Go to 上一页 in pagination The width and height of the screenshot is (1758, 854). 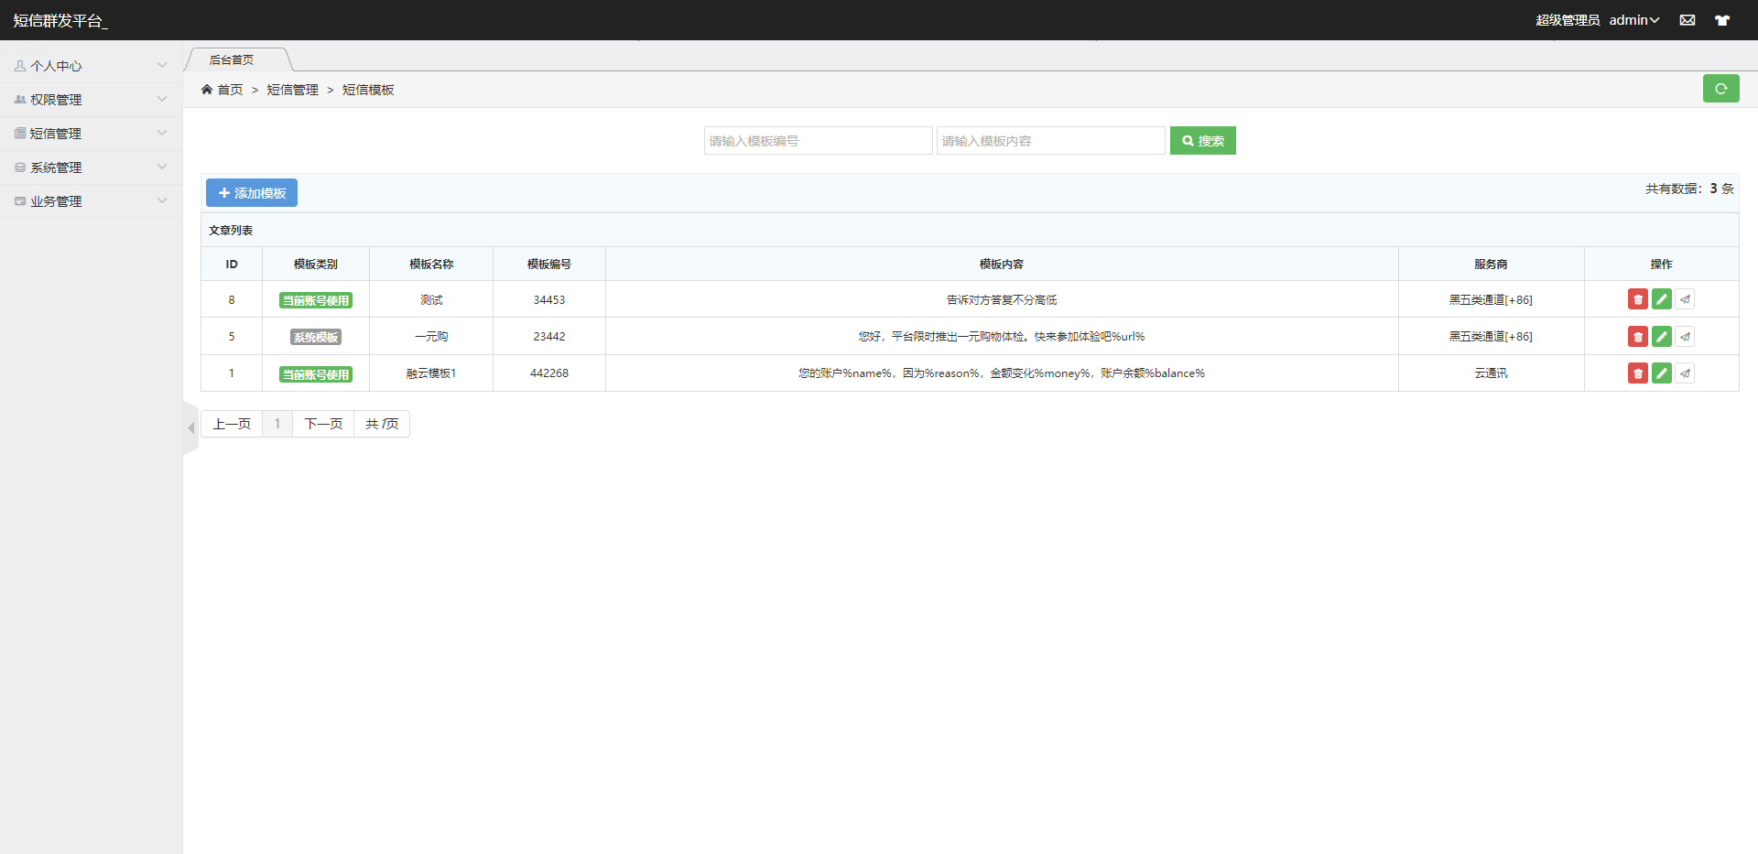(x=232, y=424)
